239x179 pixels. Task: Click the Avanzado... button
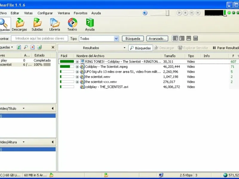point(157,38)
